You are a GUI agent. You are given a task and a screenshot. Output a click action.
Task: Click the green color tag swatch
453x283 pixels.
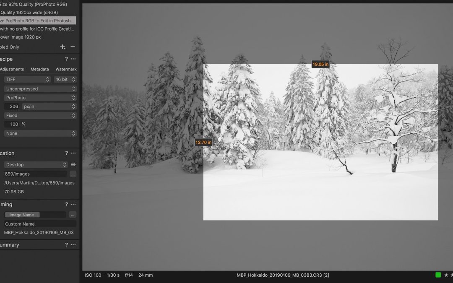click(x=438, y=275)
